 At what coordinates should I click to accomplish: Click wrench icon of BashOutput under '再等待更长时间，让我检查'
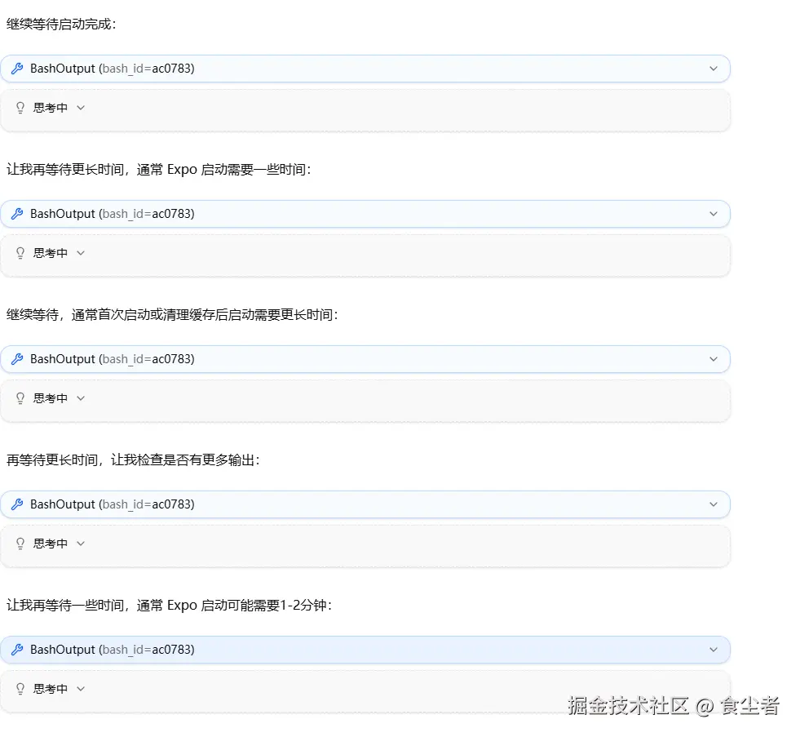pos(17,504)
